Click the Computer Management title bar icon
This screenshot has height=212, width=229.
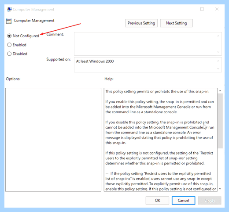click(x=9, y=9)
